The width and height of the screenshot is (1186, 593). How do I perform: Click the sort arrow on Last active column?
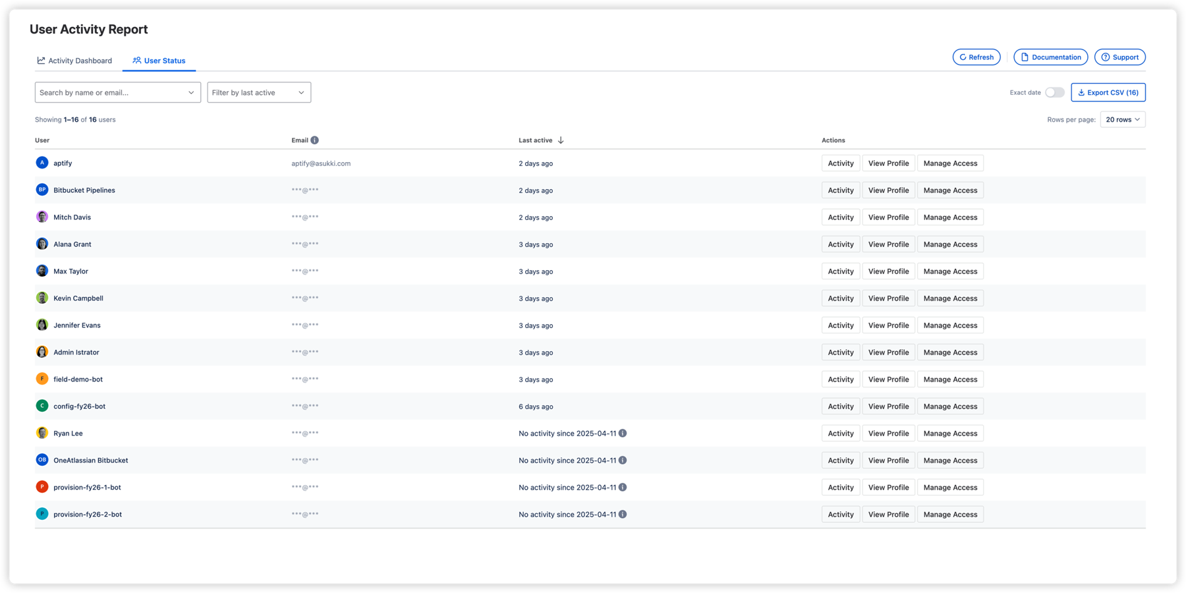click(x=561, y=140)
